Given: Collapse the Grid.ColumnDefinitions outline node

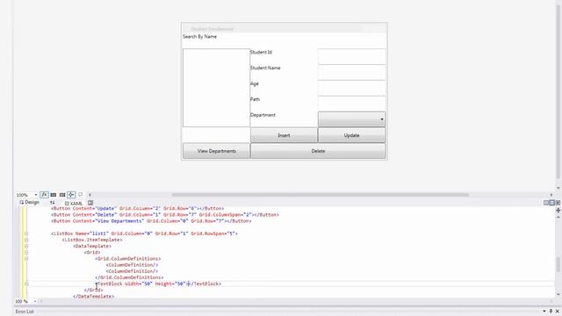Looking at the screenshot, I should click(26, 259).
